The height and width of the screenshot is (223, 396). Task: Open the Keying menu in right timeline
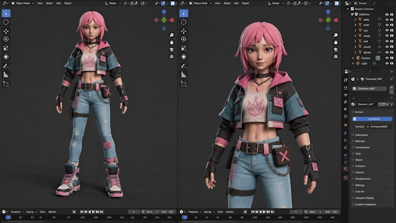208,212
